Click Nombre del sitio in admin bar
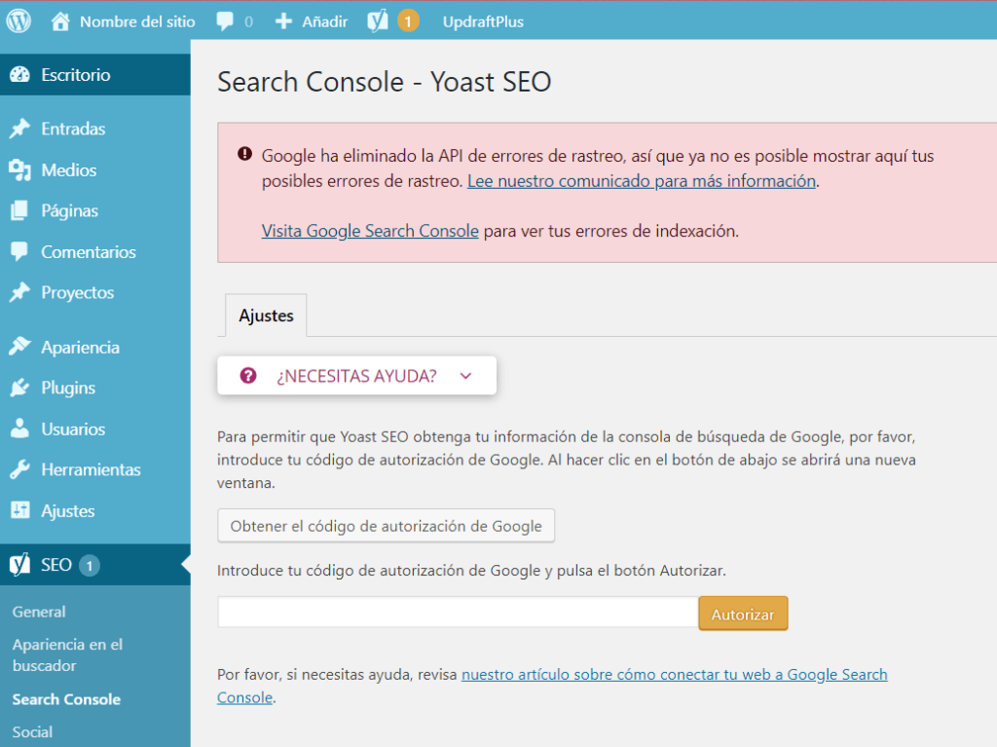997x747 pixels. (137, 21)
